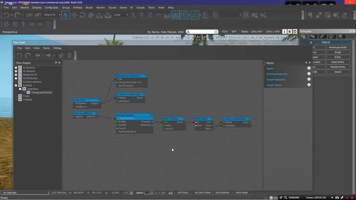Viewport: 356px width, 200px height.
Task: Open the Prefabs menu
Action: (x=77, y=7)
